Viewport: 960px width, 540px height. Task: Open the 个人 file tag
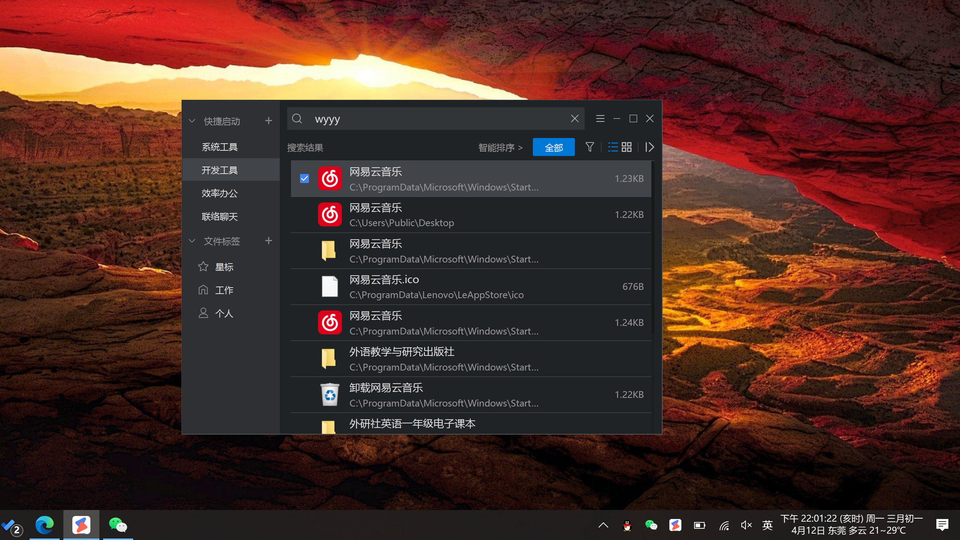[224, 313]
